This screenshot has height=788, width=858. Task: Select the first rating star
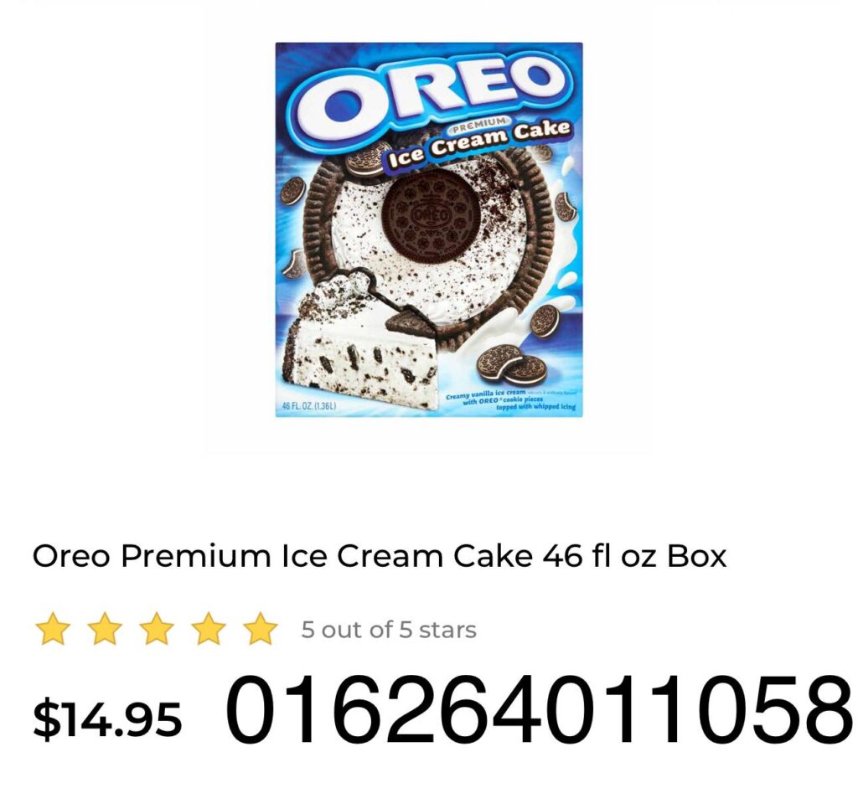(x=53, y=630)
